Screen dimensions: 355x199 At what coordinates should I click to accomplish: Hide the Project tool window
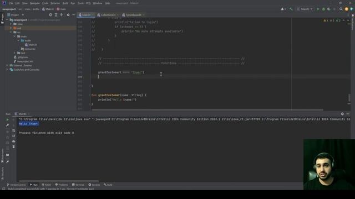click(74, 15)
